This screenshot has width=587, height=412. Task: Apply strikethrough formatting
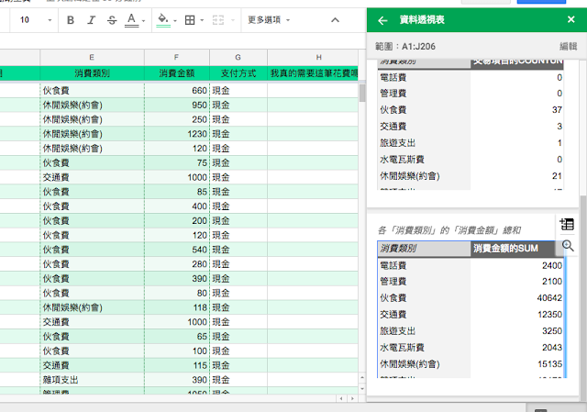click(x=112, y=20)
